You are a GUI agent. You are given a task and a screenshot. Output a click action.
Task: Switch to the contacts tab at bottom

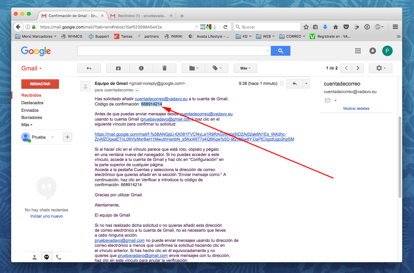(34, 257)
